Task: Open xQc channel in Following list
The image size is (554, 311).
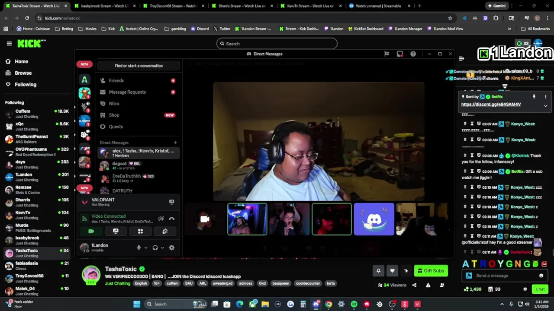Action: (37, 126)
